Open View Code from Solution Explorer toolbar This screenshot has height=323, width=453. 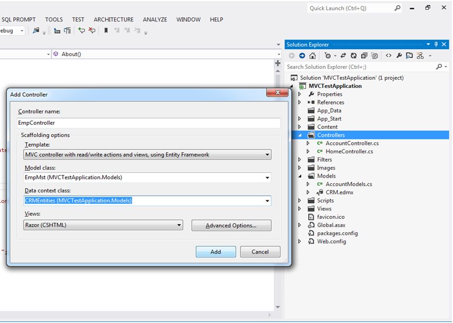tap(388, 56)
